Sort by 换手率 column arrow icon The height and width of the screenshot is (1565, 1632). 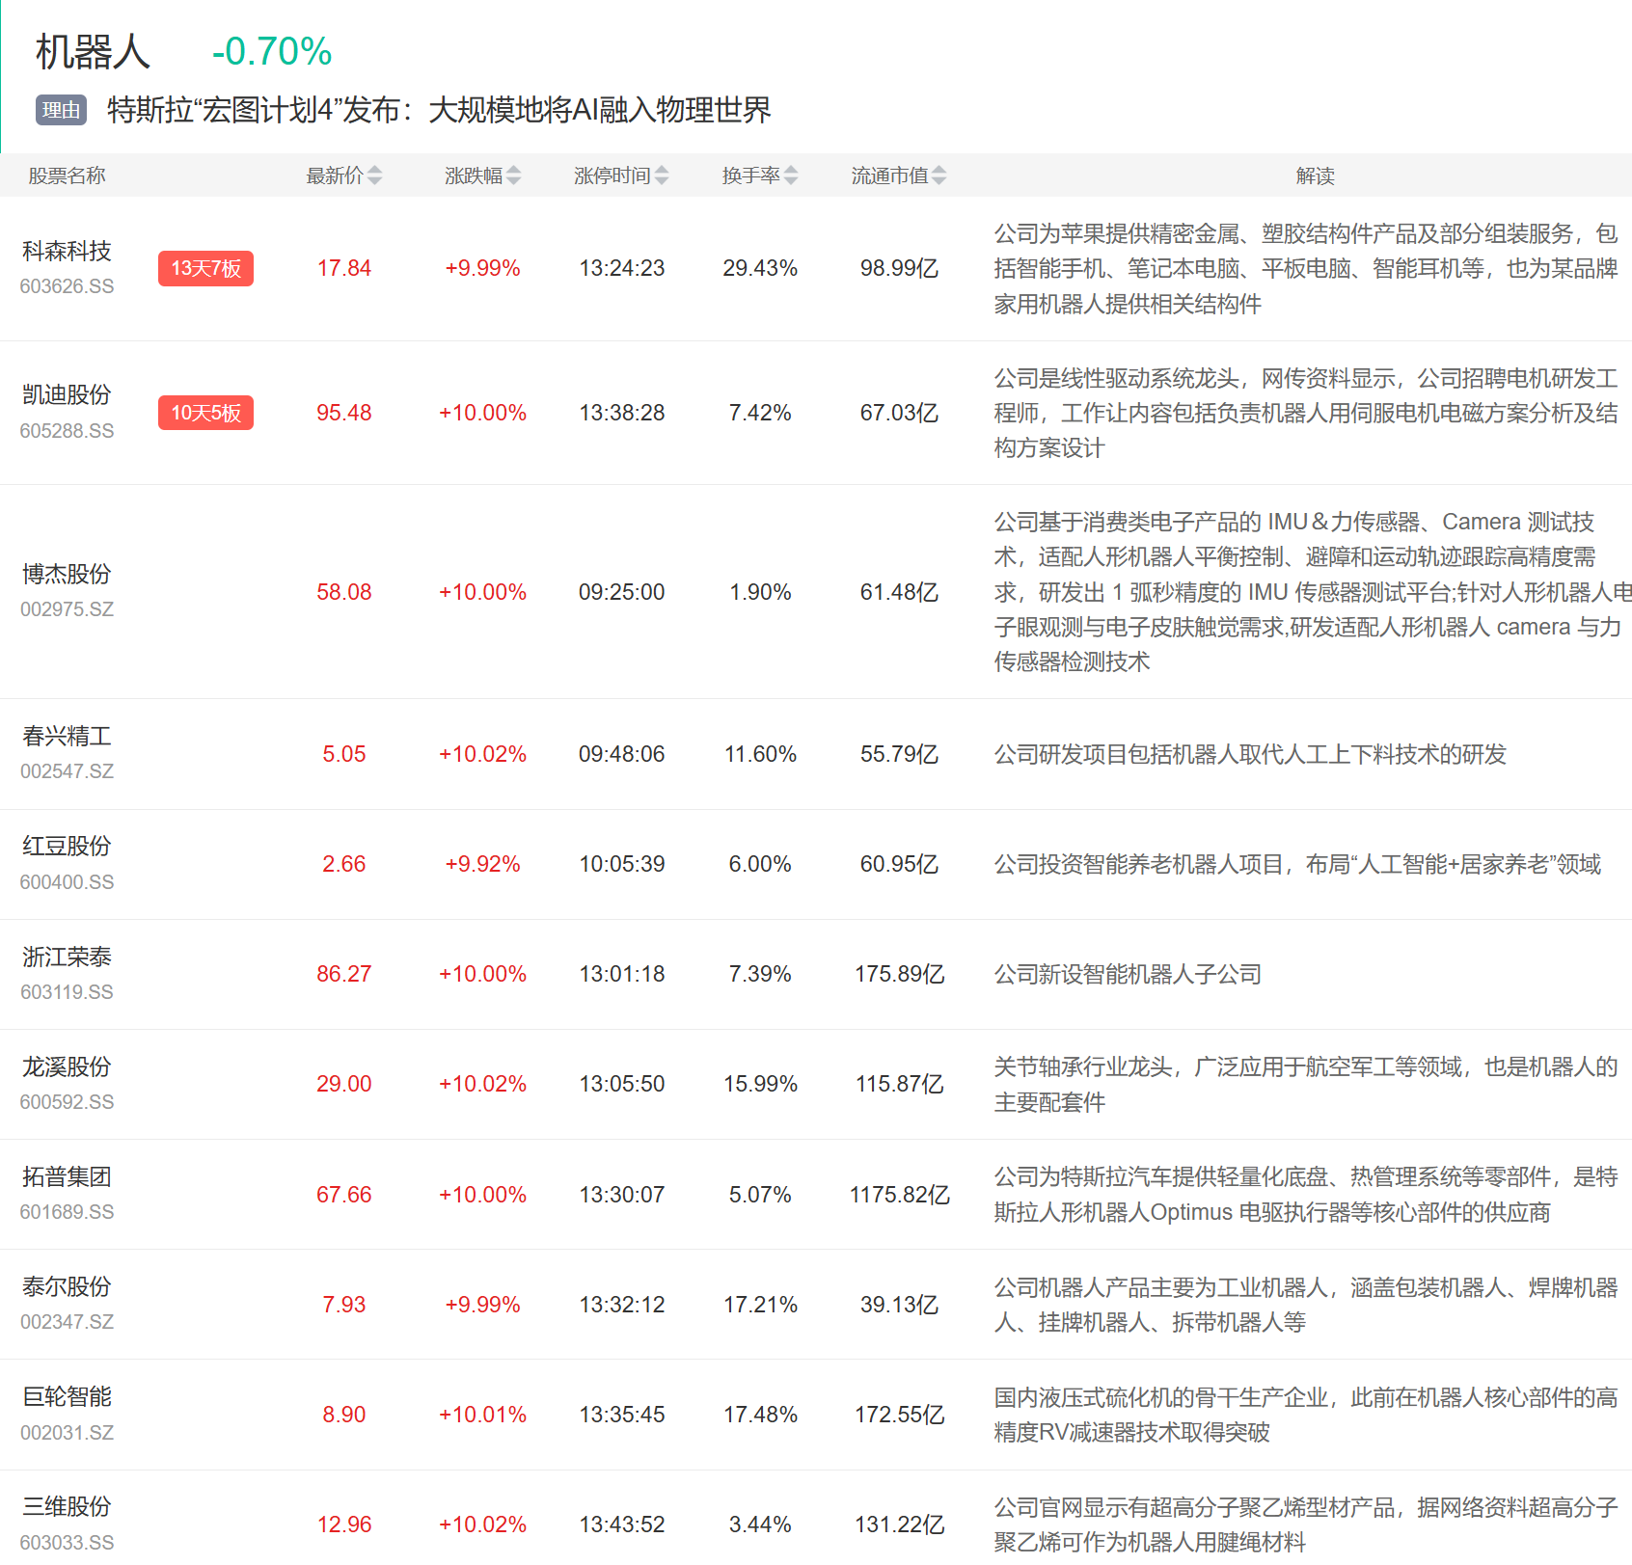(x=791, y=175)
